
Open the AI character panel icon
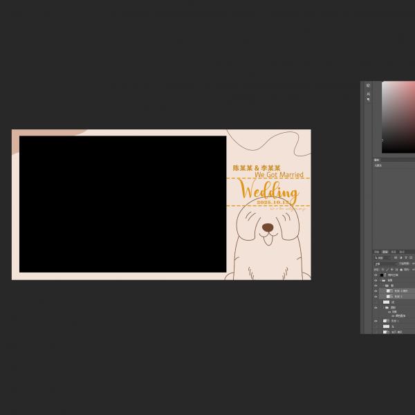click(368, 94)
